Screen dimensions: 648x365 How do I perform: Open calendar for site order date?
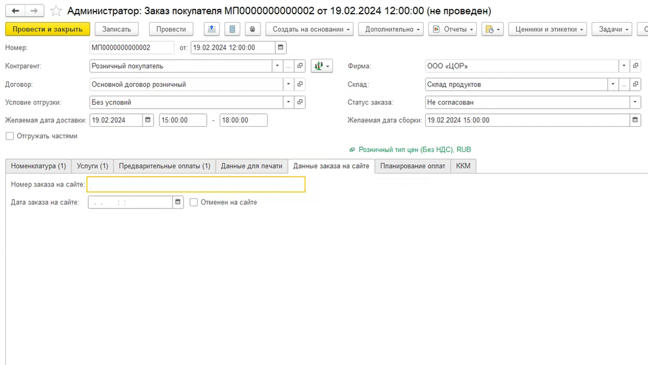(178, 203)
